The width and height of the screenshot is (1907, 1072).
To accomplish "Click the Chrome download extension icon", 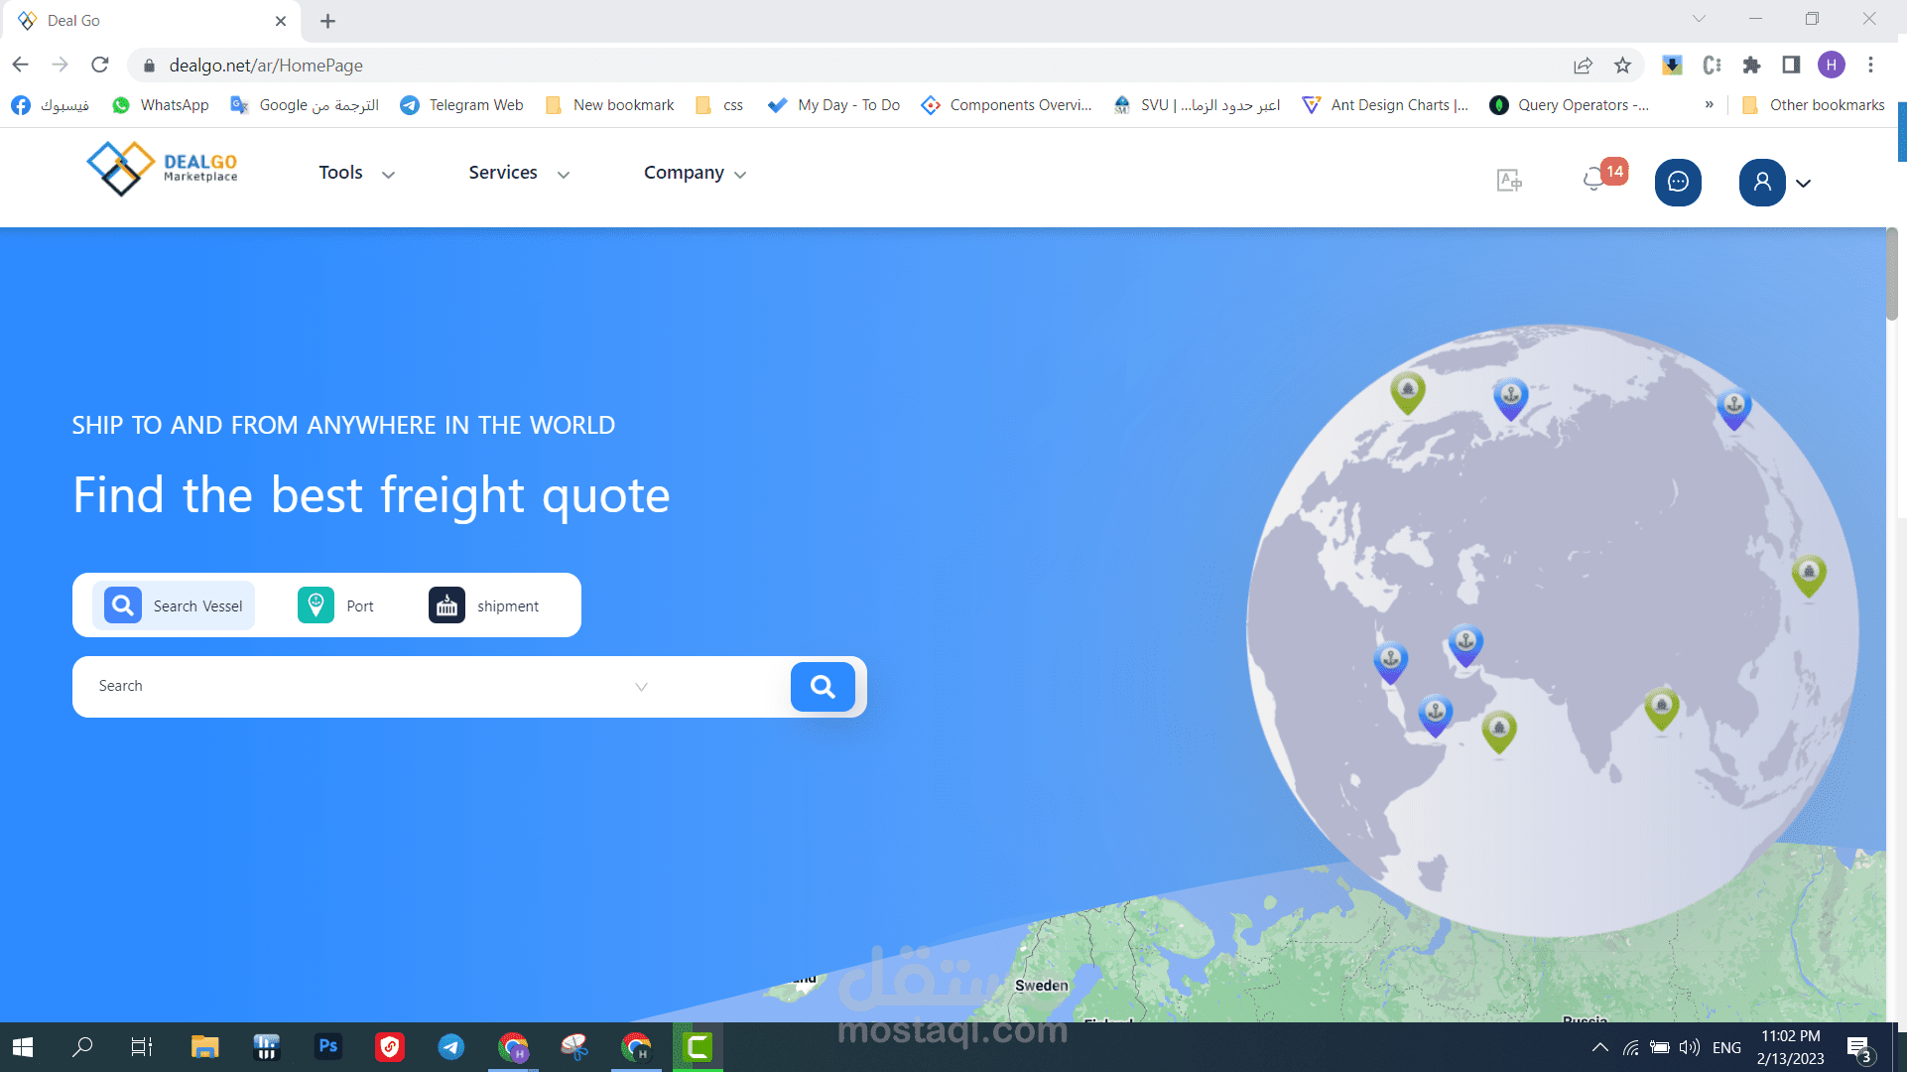I will coord(1672,66).
